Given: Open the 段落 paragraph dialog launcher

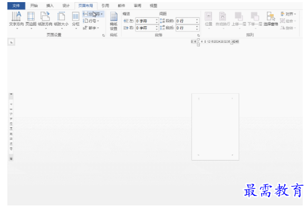Looking at the screenshot, I should click(198, 35).
